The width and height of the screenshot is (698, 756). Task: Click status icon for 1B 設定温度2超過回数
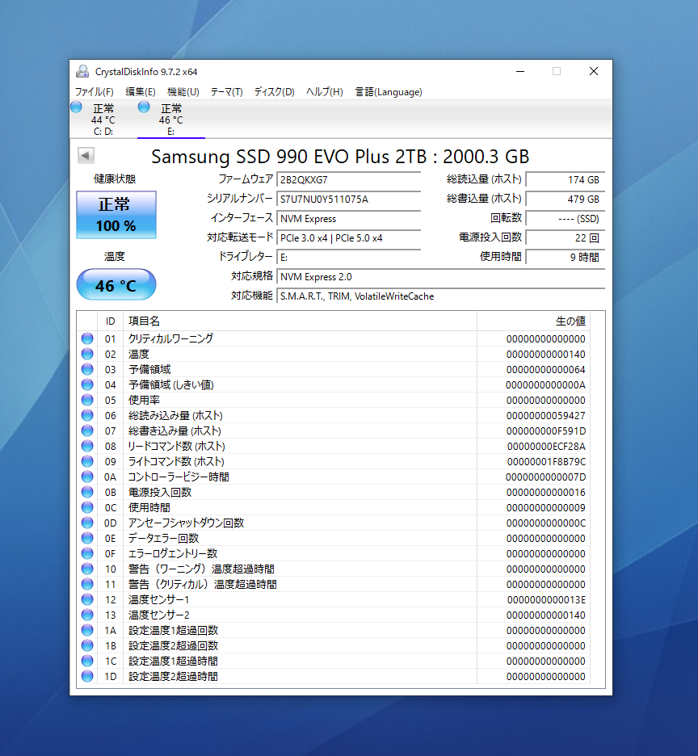(87, 645)
